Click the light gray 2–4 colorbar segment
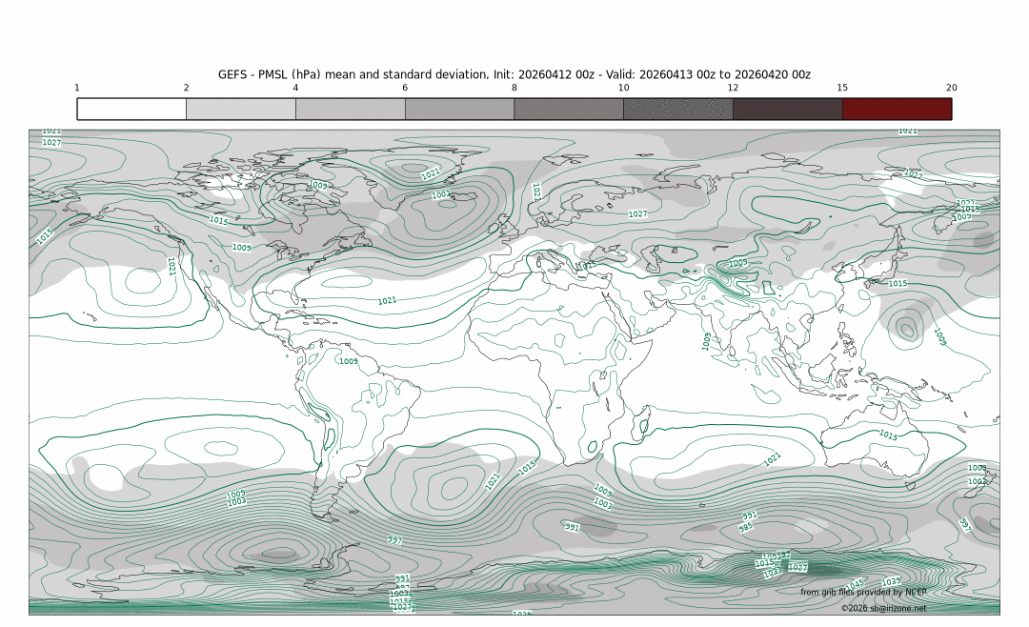Image resolution: width=1029 pixels, height=627 pixels. [241, 109]
